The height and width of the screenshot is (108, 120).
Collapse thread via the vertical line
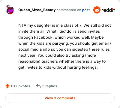pyautogui.click(x=10, y=47)
